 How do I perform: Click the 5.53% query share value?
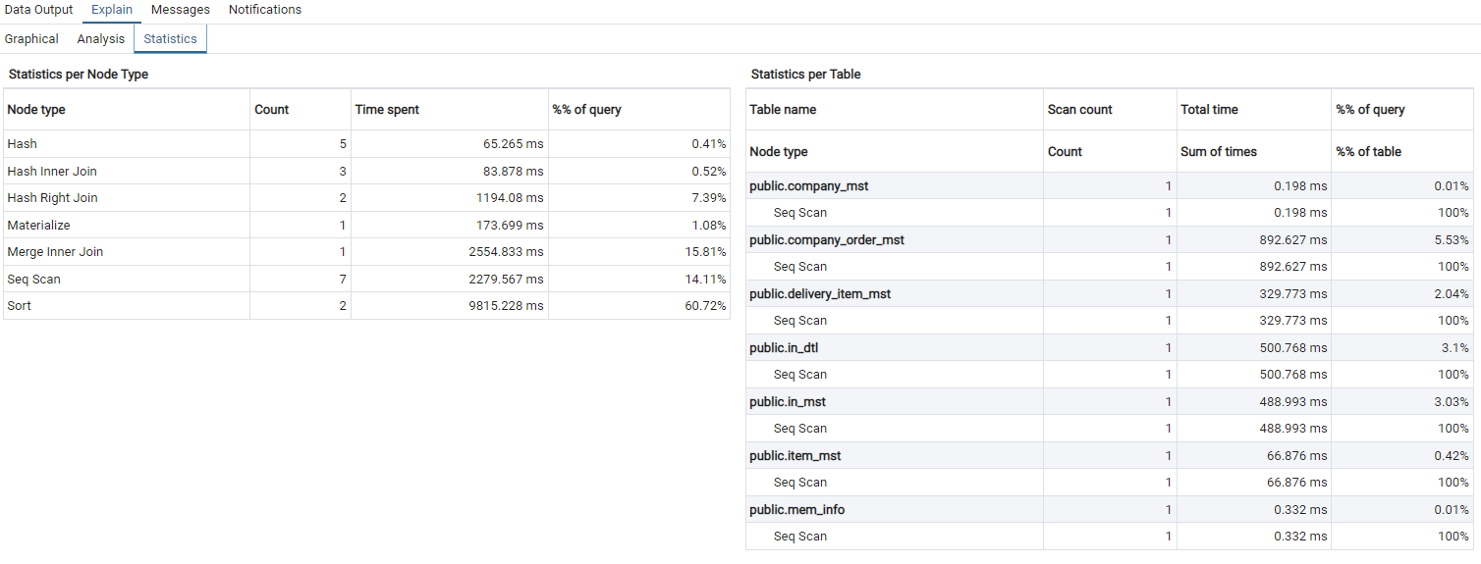pos(1451,240)
